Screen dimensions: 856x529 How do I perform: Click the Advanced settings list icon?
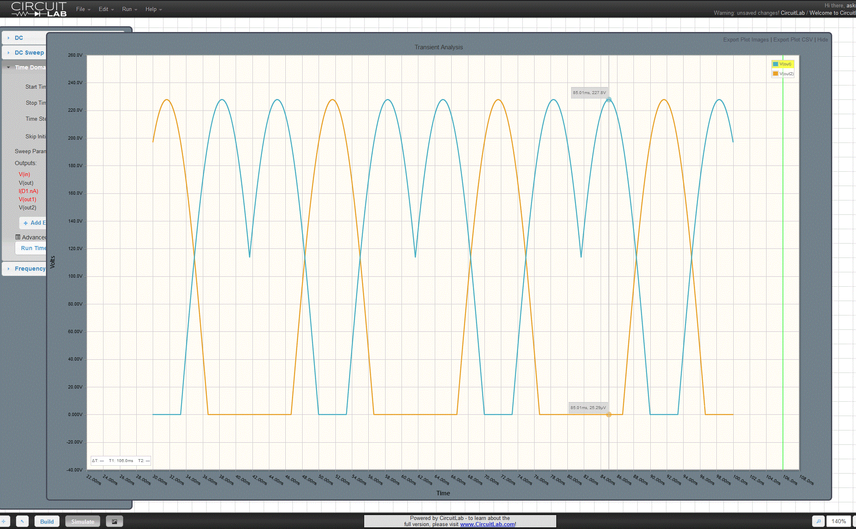18,237
